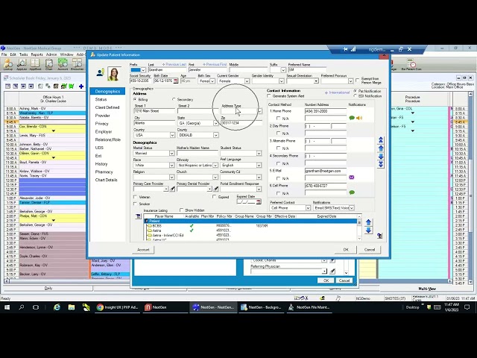Image resolution: width=477 pixels, height=358 pixels.
Task: Open the Prefix dropdown
Action: pyautogui.click(x=143, y=70)
